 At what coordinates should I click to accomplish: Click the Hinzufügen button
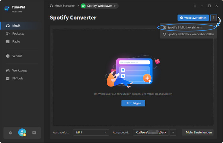point(133,103)
